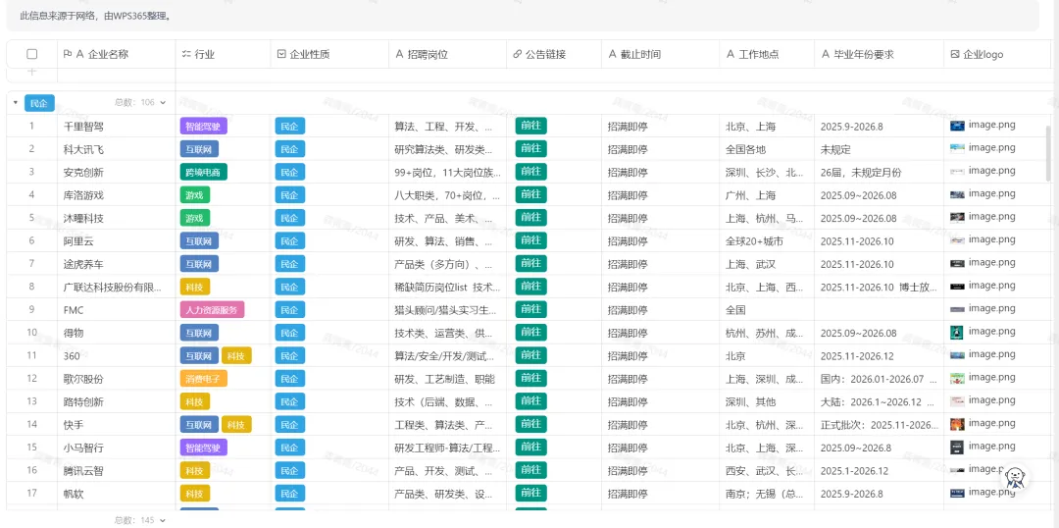Open logo thumbnail for 小马智行
The height and width of the screenshot is (528, 1059).
coord(956,447)
